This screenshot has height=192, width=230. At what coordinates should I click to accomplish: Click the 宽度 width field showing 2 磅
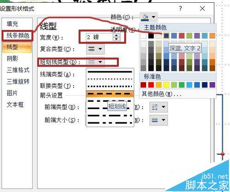pyautogui.click(x=99, y=37)
